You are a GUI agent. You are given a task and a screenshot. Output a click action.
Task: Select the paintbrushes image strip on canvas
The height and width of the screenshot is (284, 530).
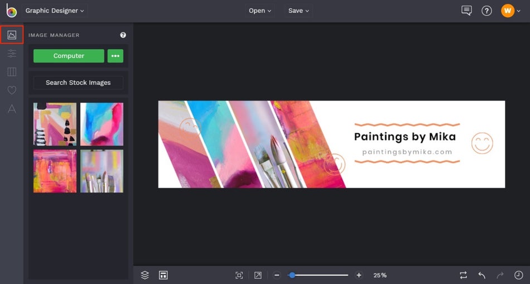pos(267,144)
